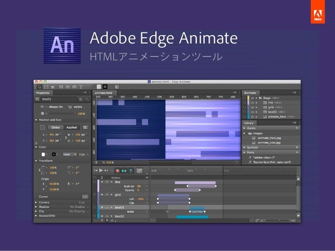Expand the Clip section
The image size is (335, 251).
(x=36, y=211)
